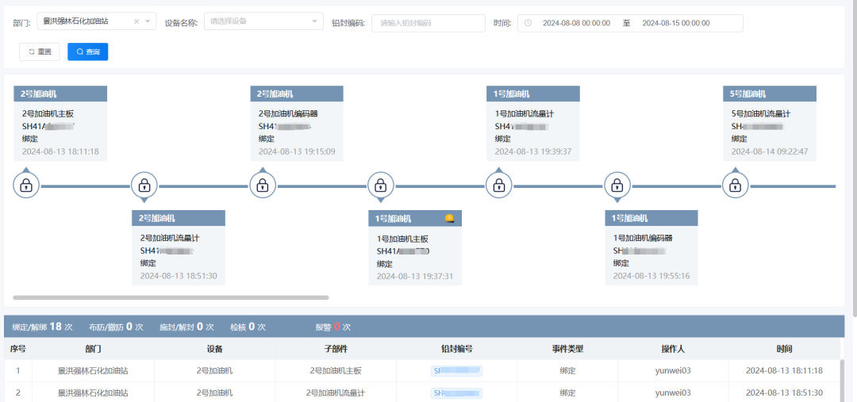The image size is (857, 402).
Task: Click lock marker above 1号加油机主板 card
Action: [380, 186]
